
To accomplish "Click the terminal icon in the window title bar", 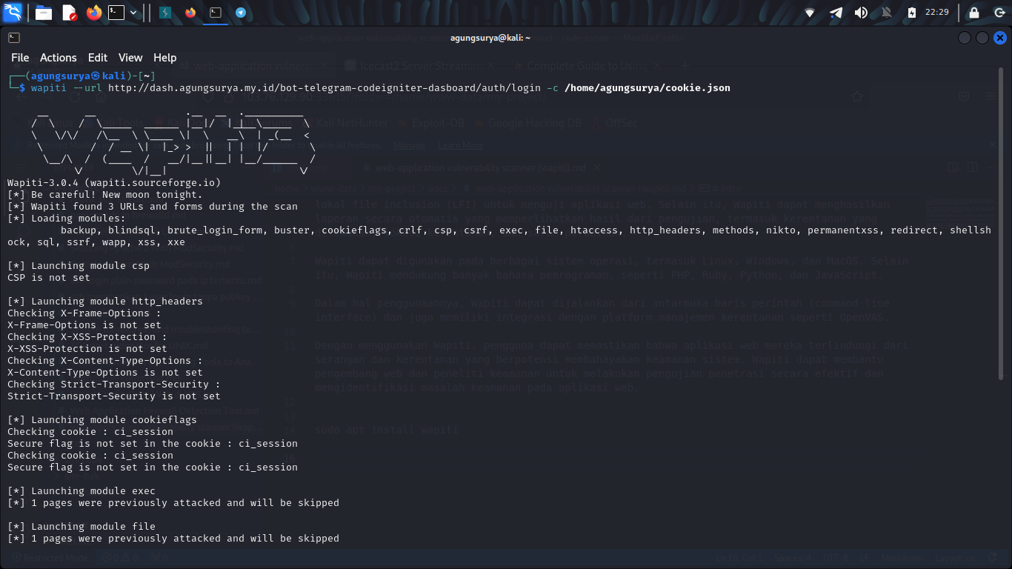I will point(14,38).
